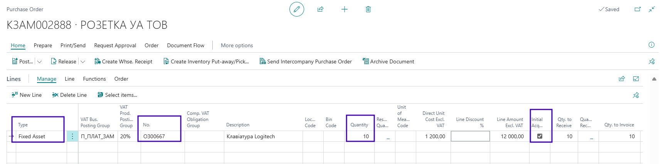666x164 pixels.
Task: Click Create Whse. Receipt button
Action: (123, 61)
